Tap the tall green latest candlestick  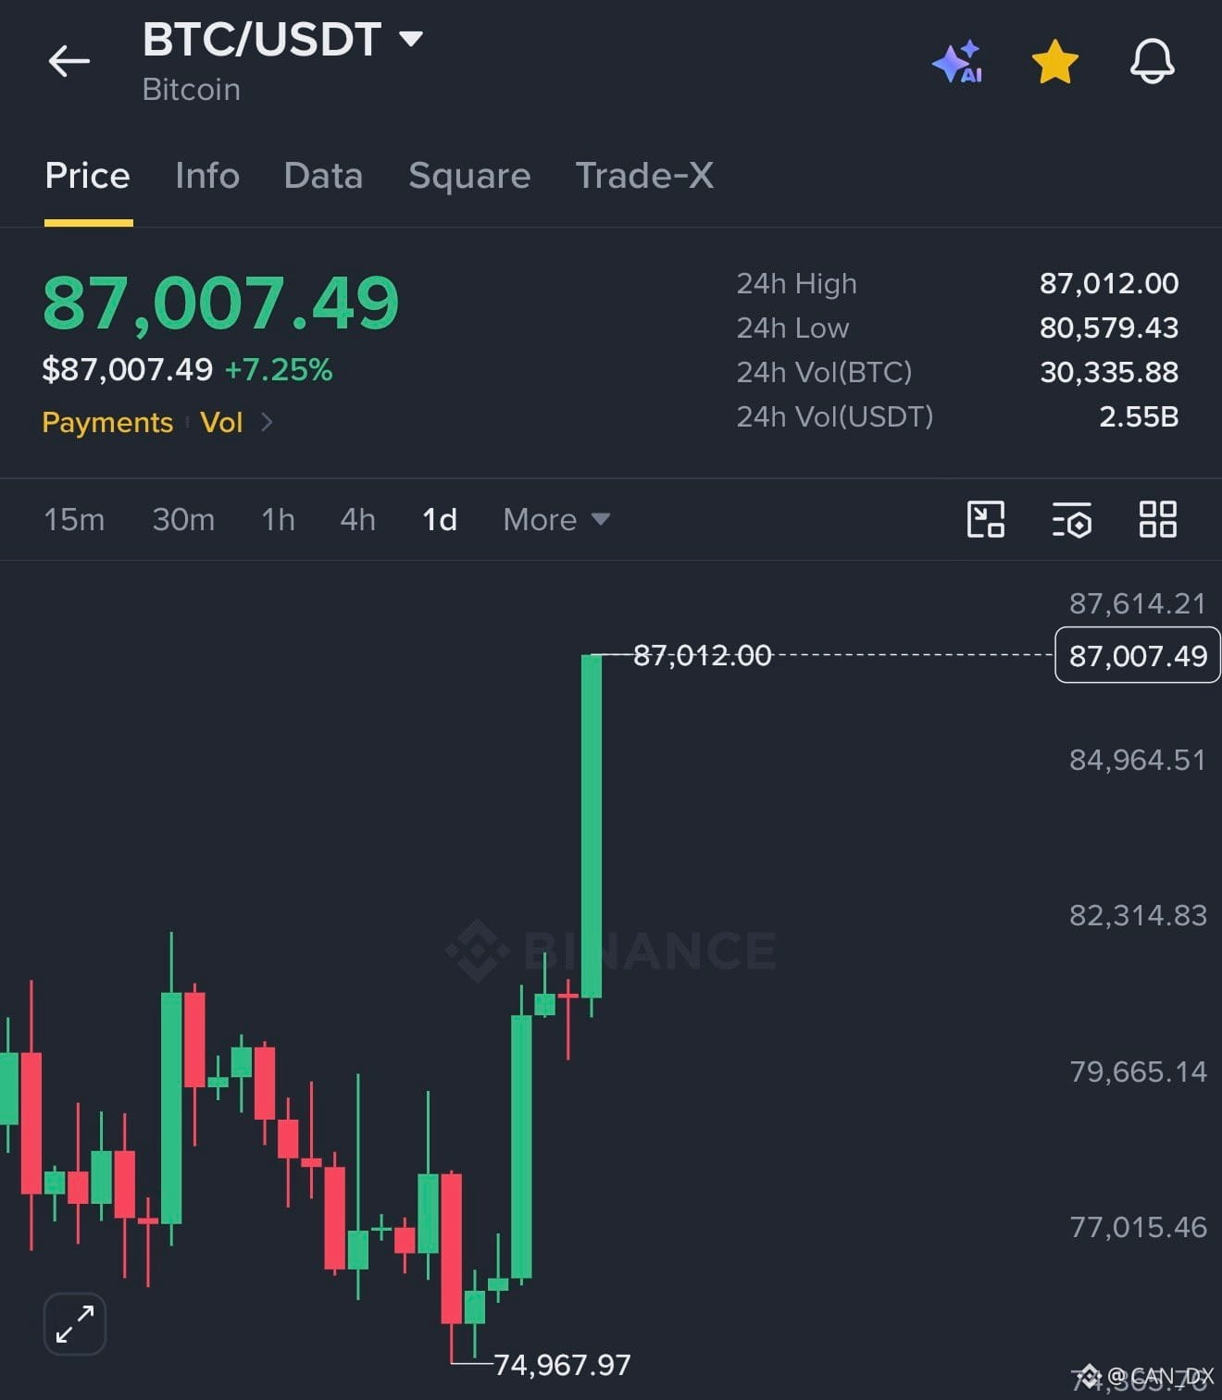tap(592, 825)
